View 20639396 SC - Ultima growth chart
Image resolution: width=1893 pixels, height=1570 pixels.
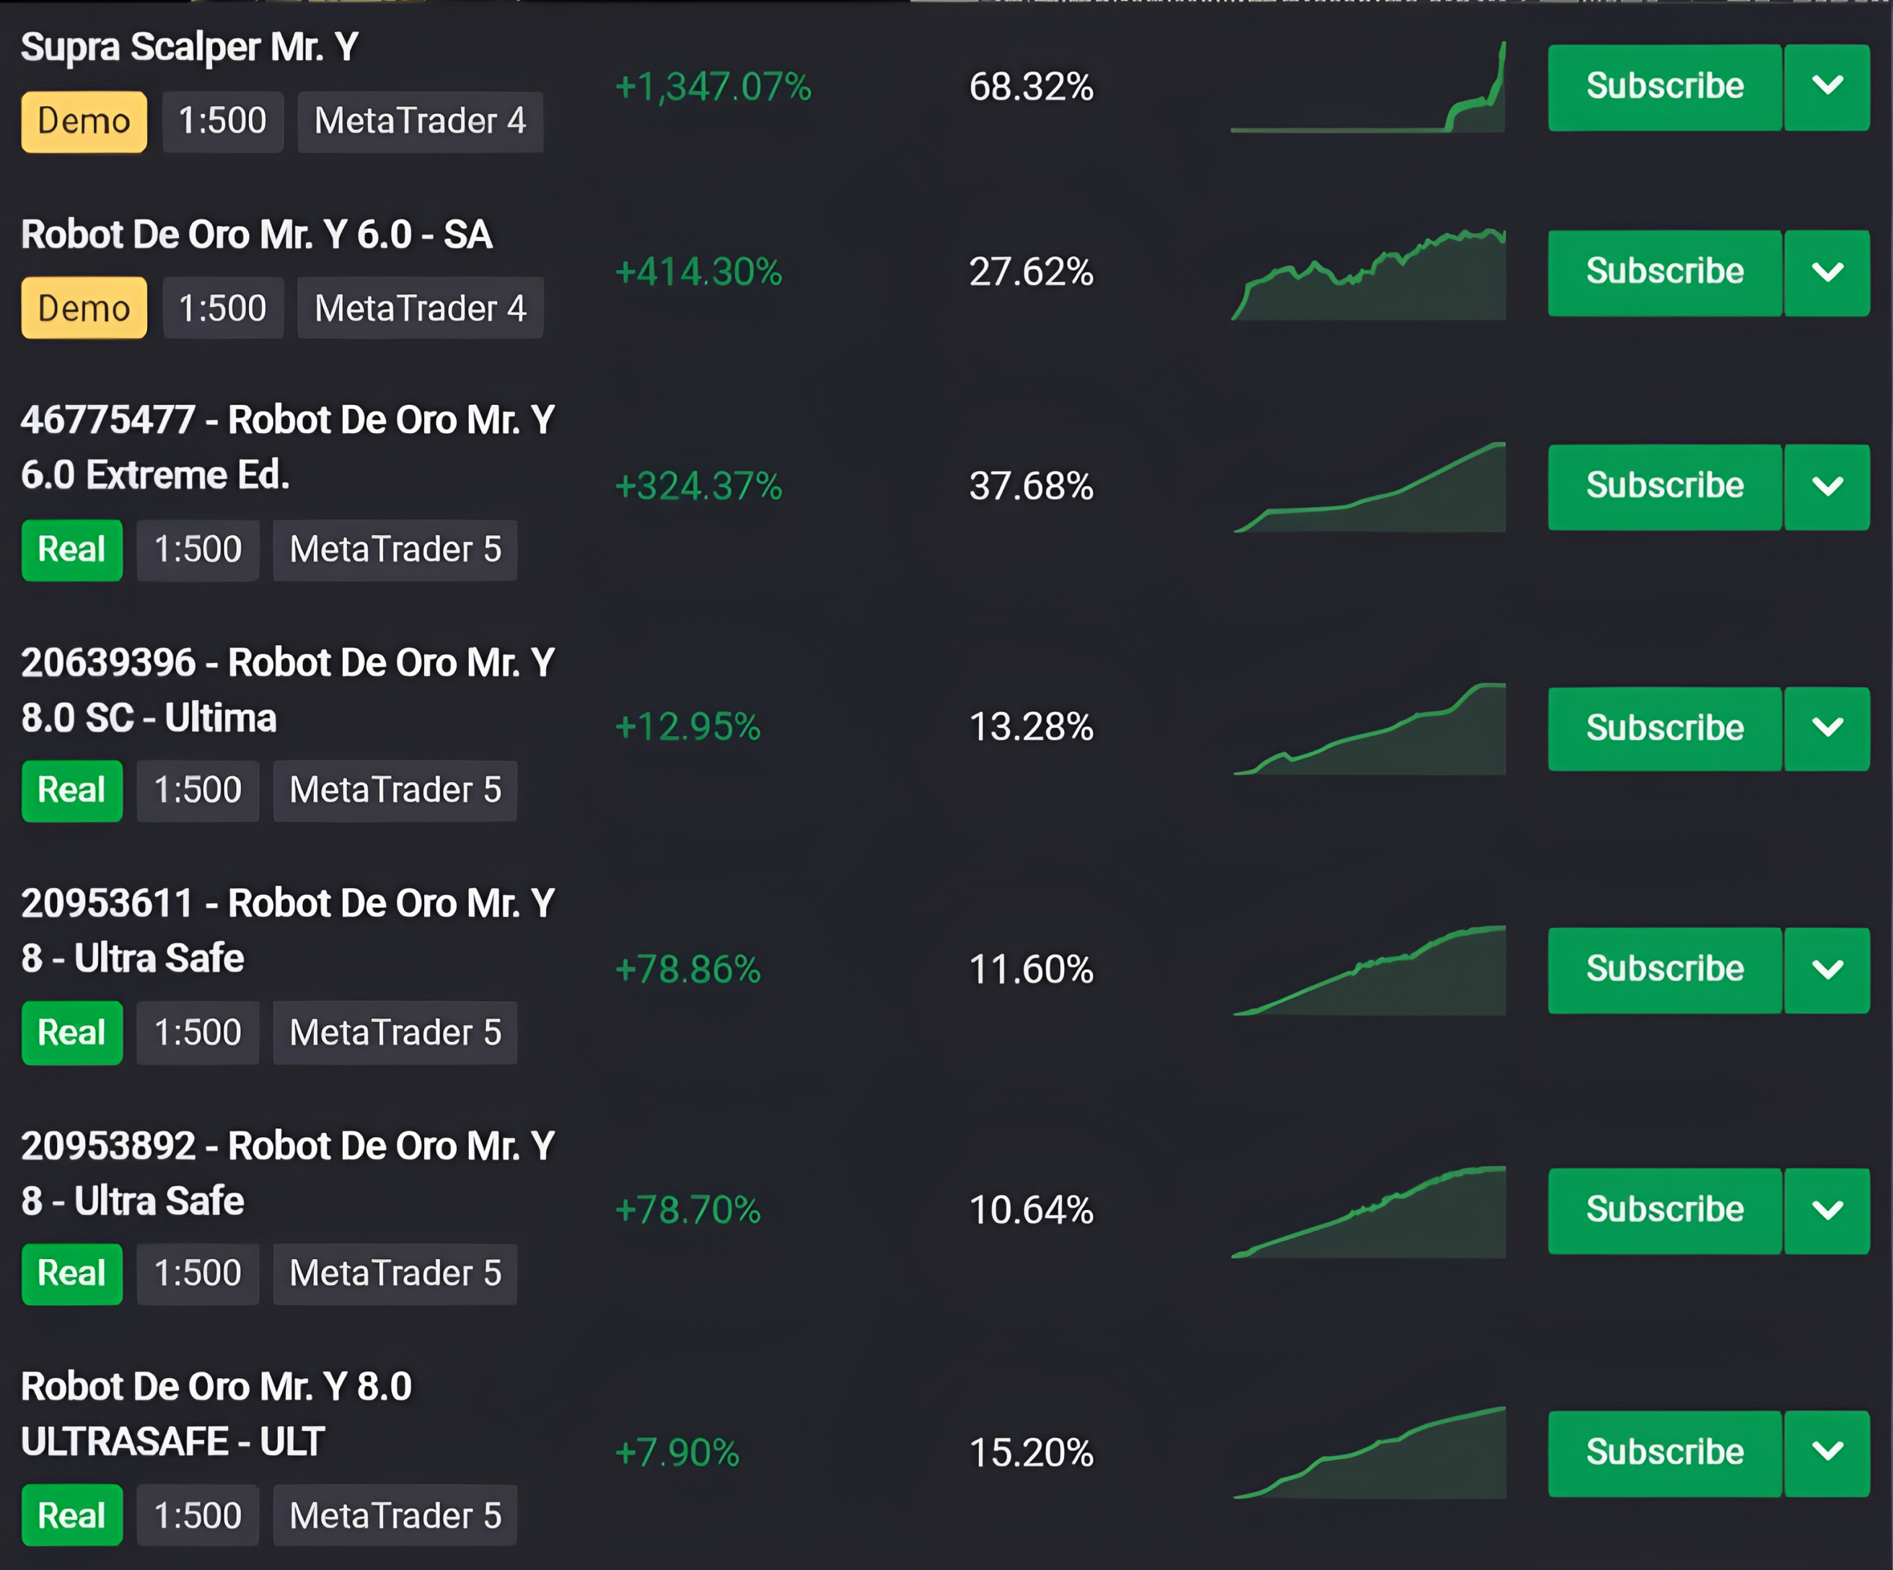[x=1369, y=729]
